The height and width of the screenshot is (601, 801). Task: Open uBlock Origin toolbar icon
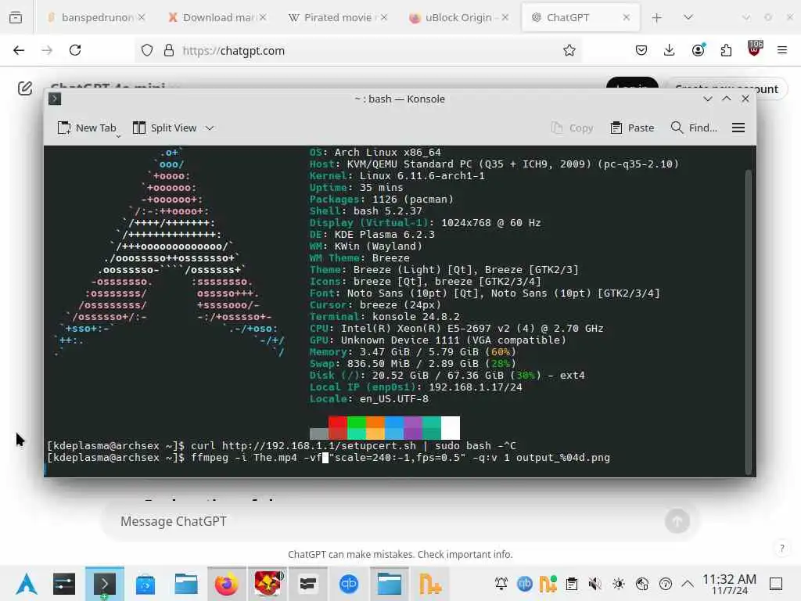[755, 49]
